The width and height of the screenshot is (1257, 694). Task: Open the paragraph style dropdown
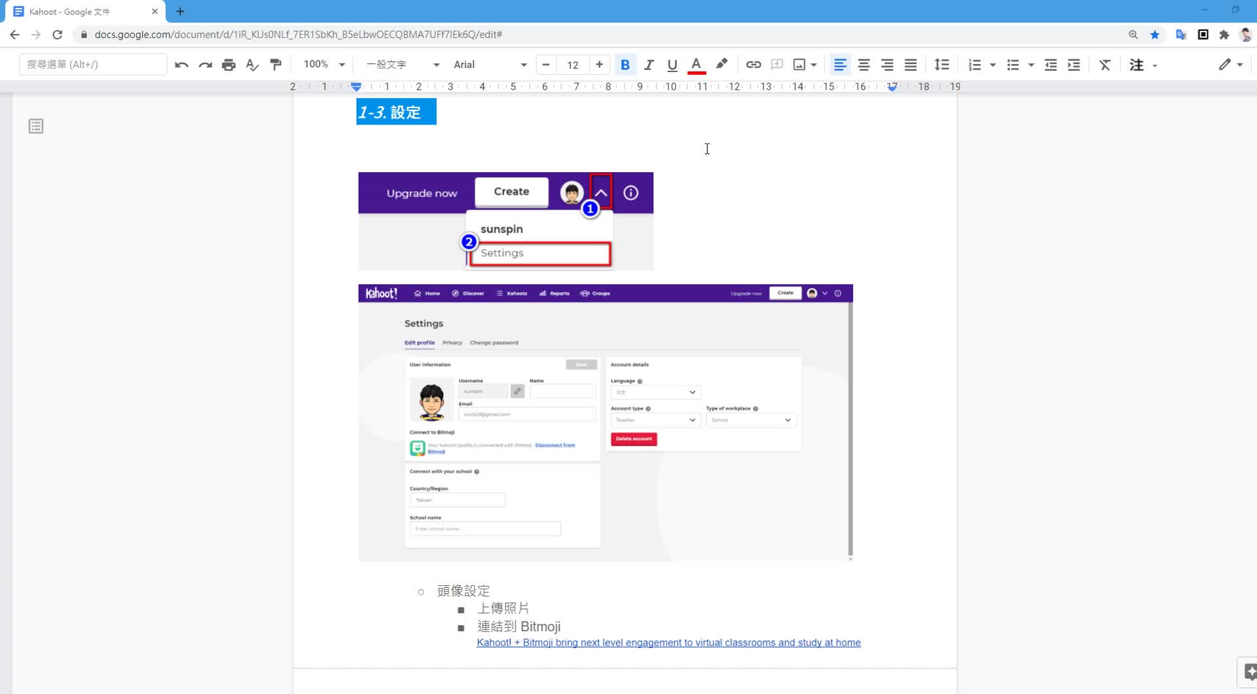(403, 64)
